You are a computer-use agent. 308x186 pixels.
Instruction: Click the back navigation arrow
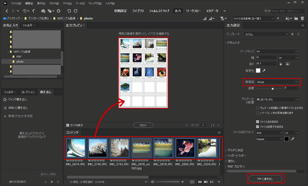click(6, 11)
